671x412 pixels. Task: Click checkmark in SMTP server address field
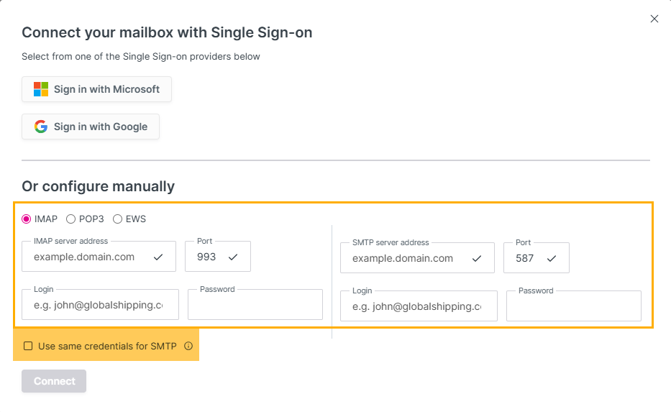coord(477,258)
